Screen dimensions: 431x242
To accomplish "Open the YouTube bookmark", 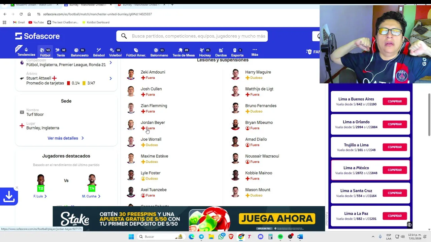I will coord(36,22).
